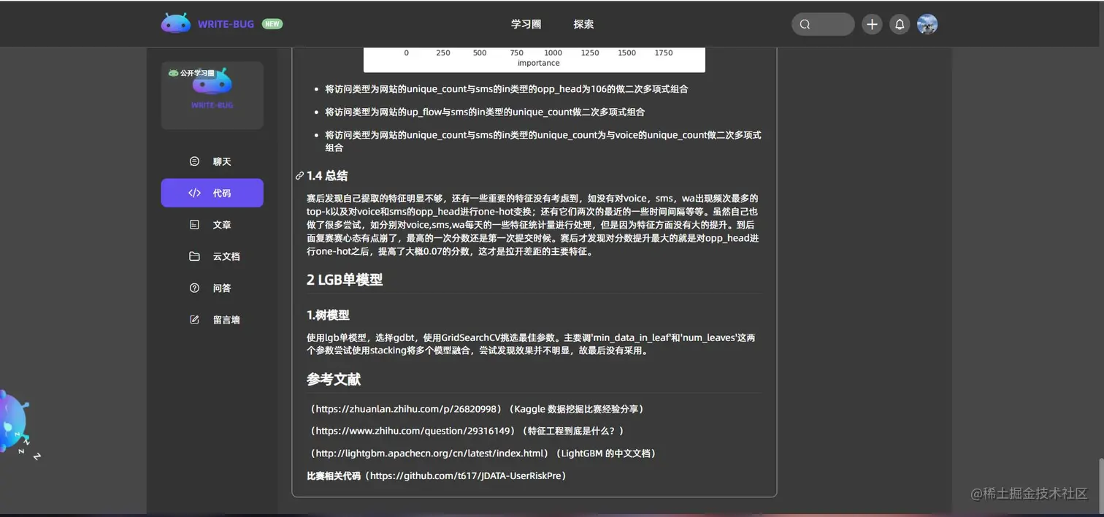Click the paragraph starting 使用lgb单模型
Image resolution: width=1104 pixels, height=517 pixels.
click(531, 344)
